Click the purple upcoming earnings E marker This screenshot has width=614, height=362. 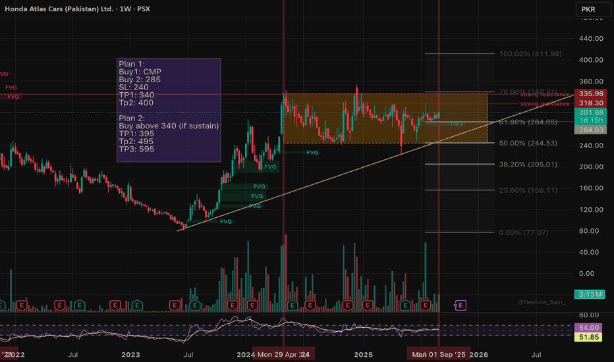pos(460,305)
